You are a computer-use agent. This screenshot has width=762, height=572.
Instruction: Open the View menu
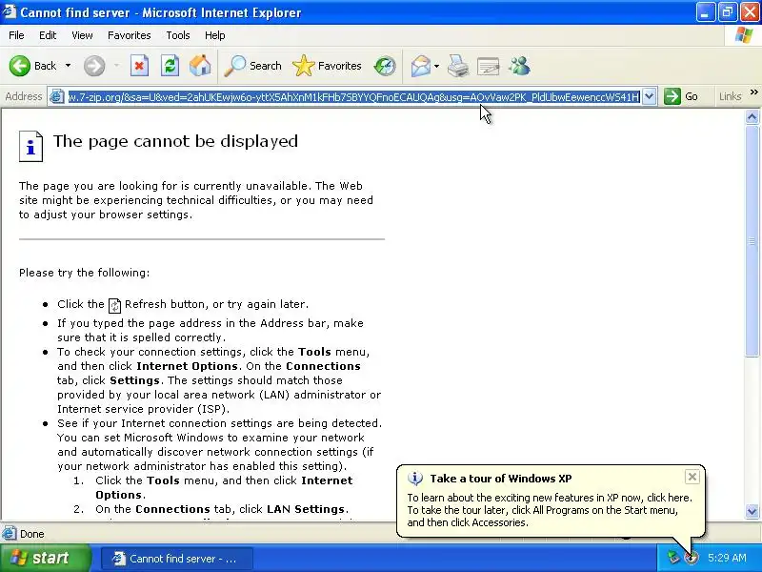coord(82,35)
